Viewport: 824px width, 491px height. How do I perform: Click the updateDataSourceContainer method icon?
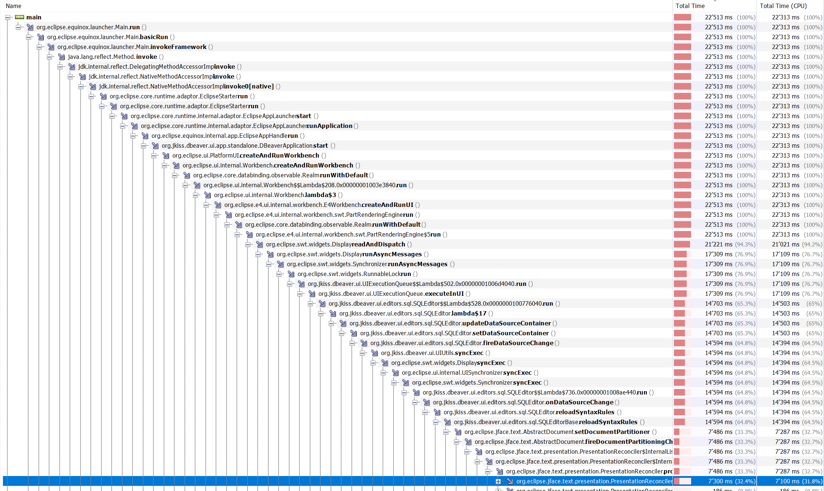click(343, 323)
